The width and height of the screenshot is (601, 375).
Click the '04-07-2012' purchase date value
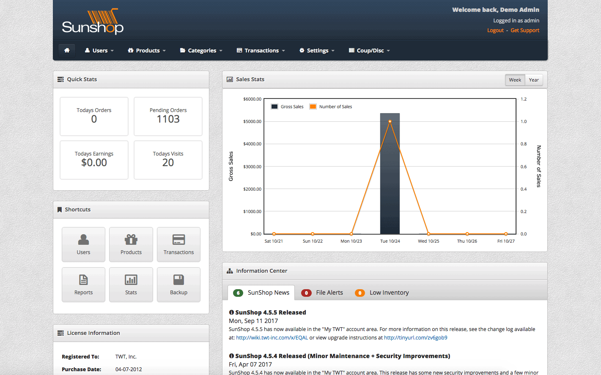pos(129,370)
